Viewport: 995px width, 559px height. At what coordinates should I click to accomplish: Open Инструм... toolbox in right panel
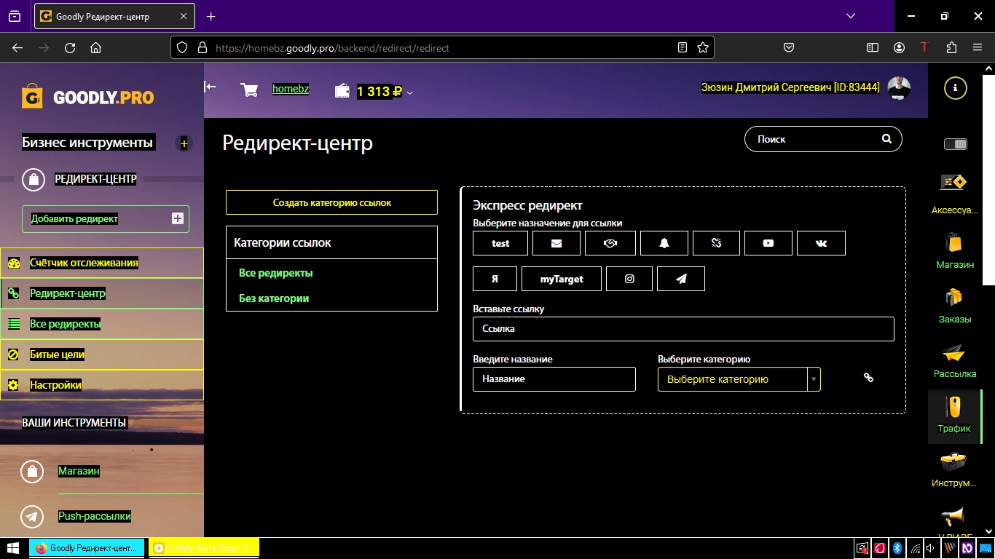point(953,469)
